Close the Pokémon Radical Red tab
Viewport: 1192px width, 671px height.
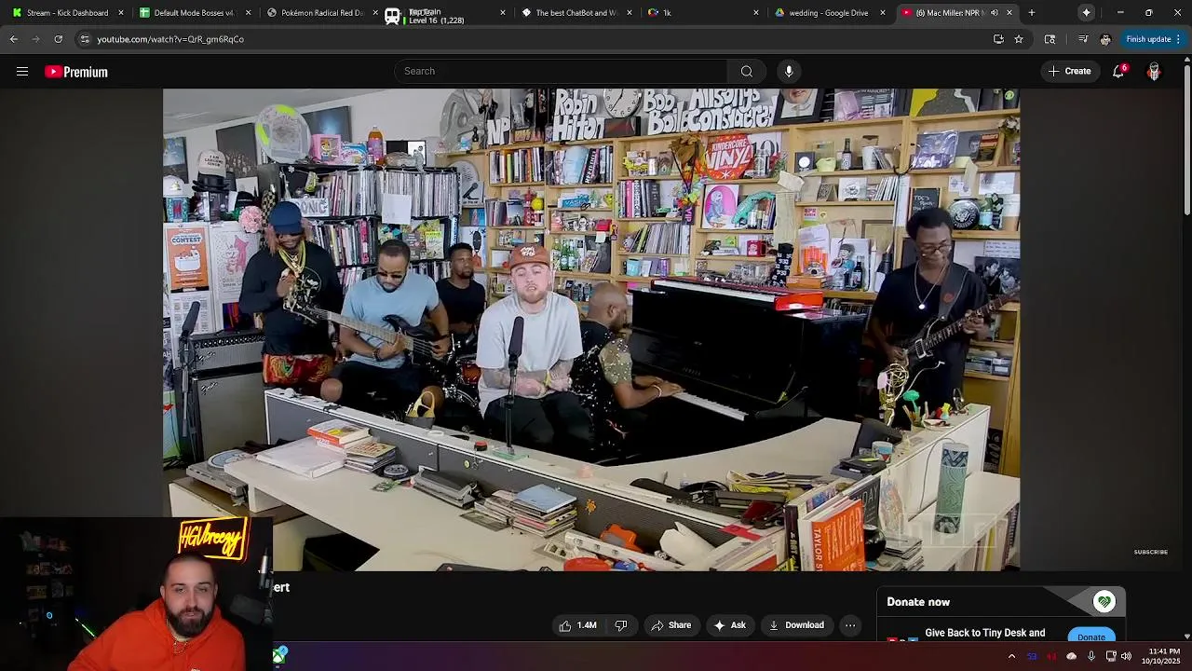(x=375, y=13)
